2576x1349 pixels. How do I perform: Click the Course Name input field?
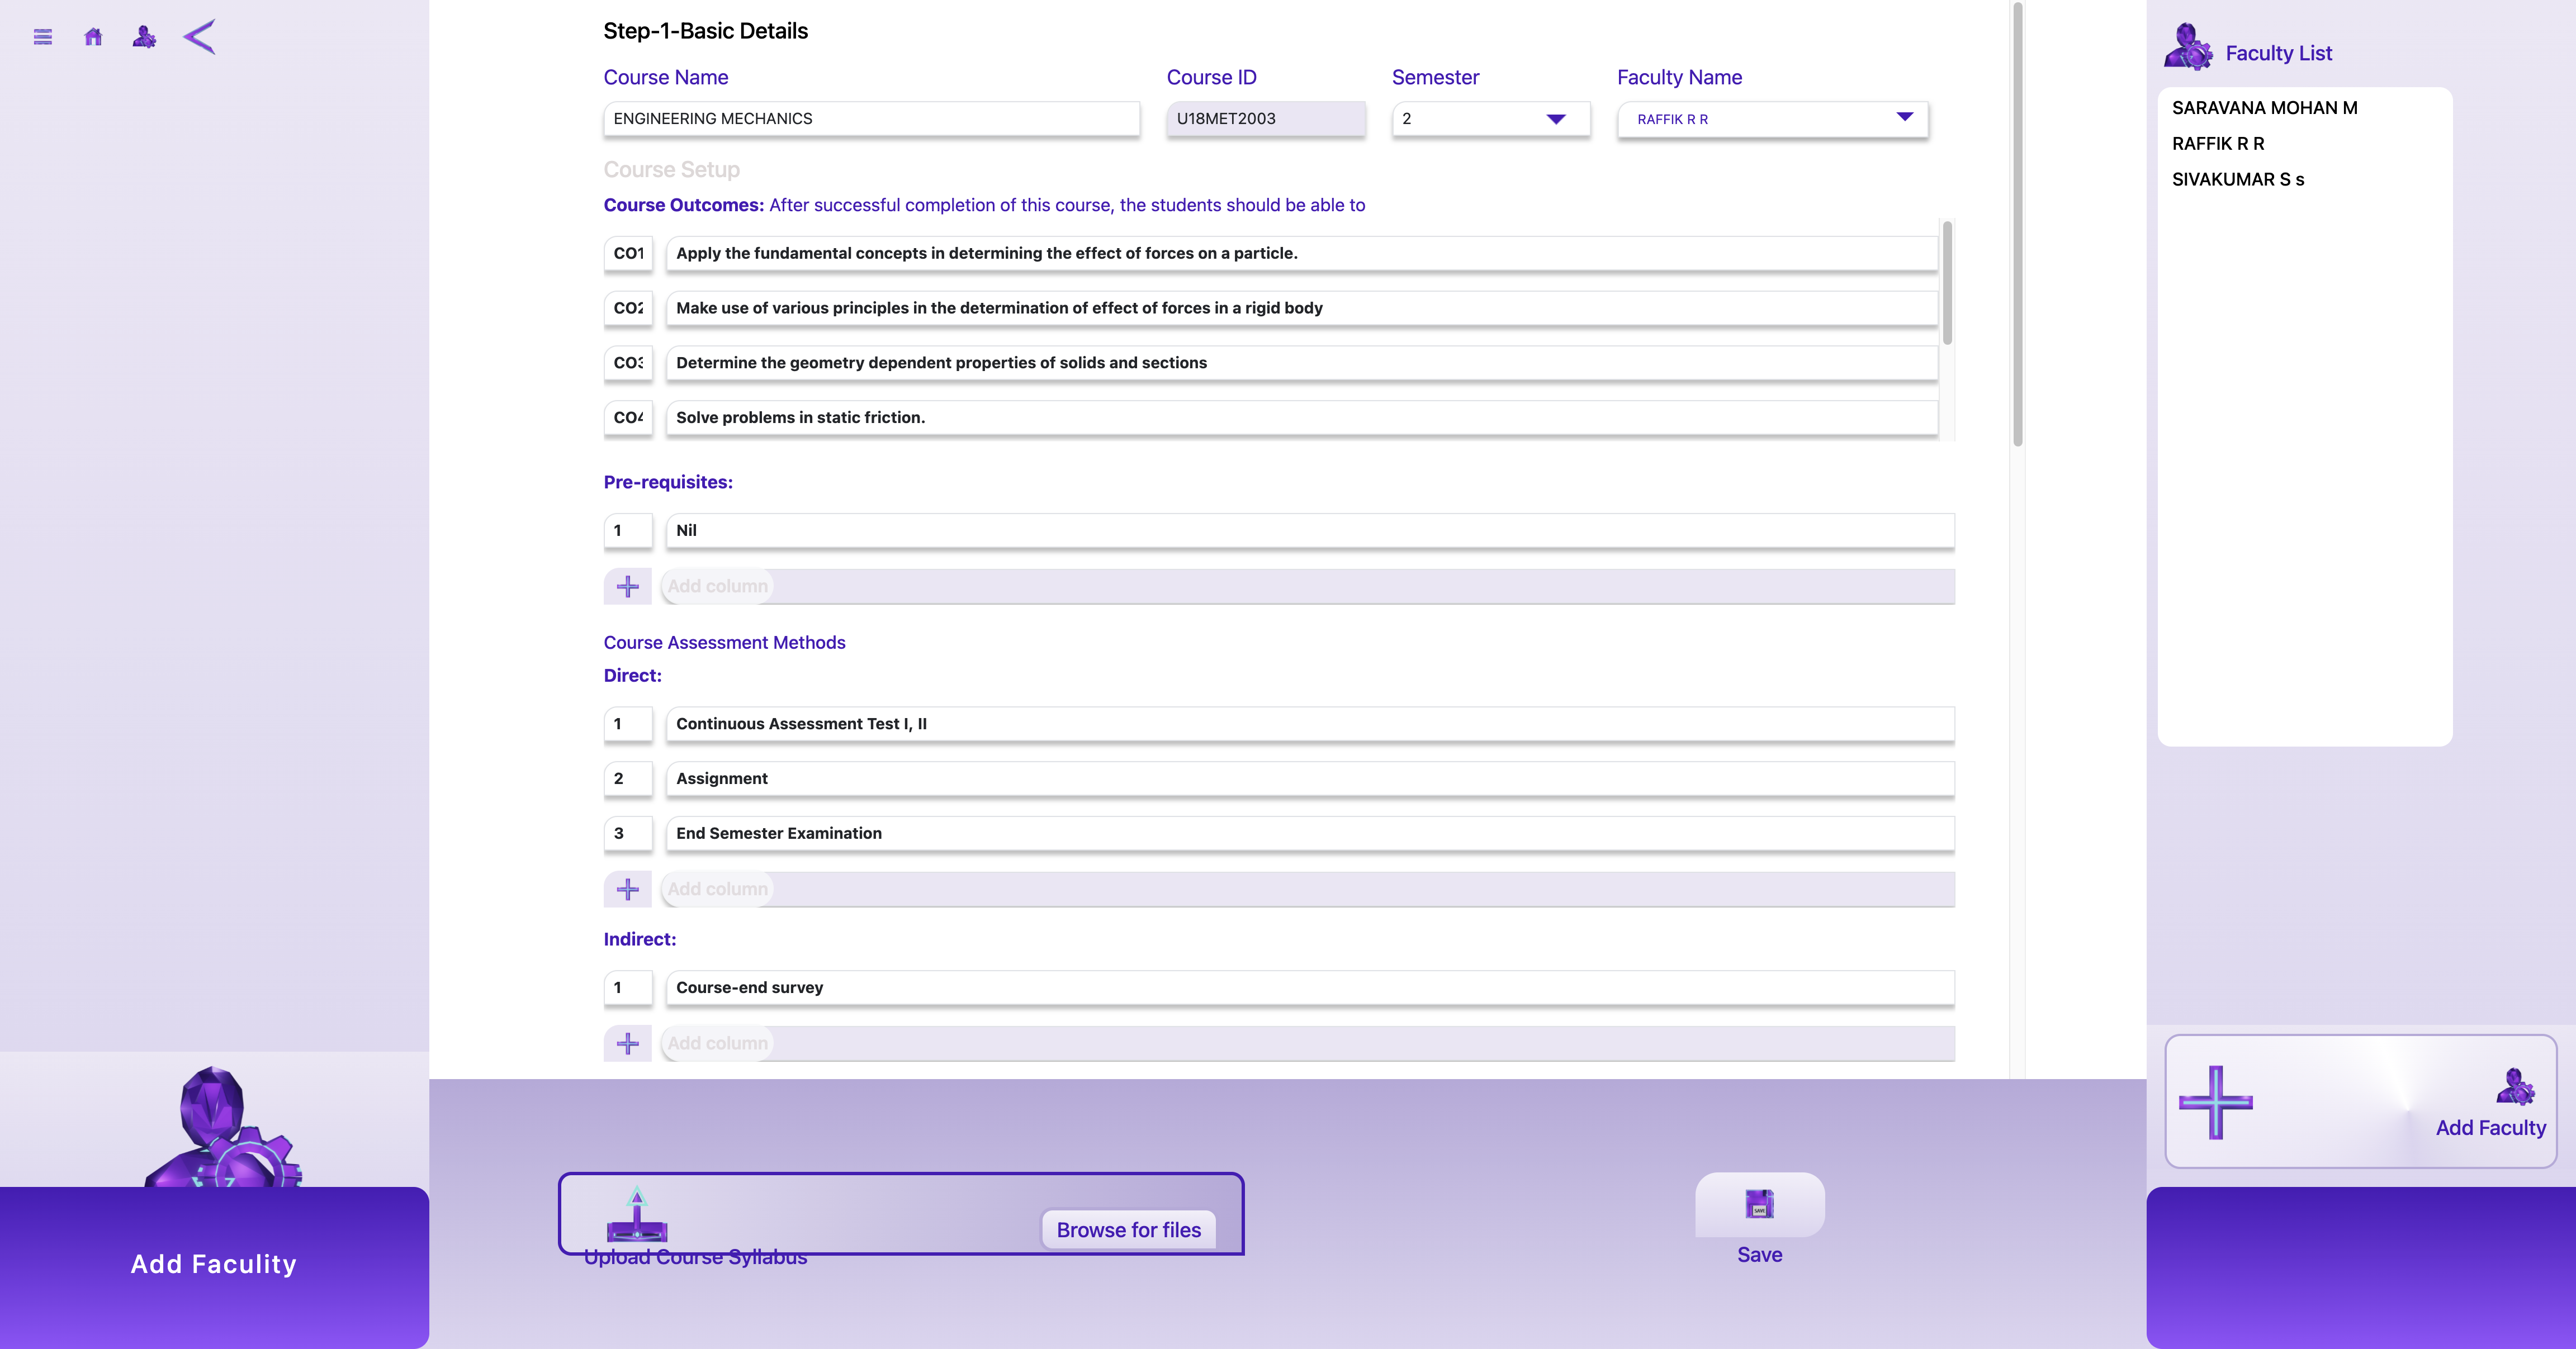click(x=870, y=119)
